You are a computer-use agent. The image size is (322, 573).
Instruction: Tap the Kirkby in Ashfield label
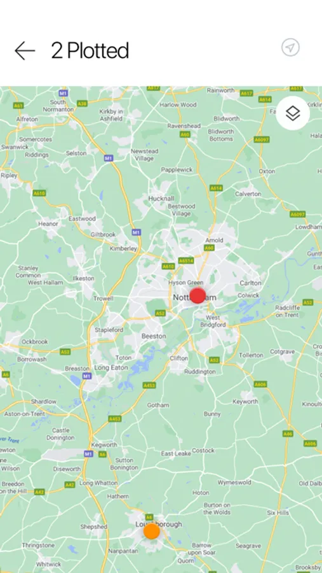pyautogui.click(x=111, y=115)
